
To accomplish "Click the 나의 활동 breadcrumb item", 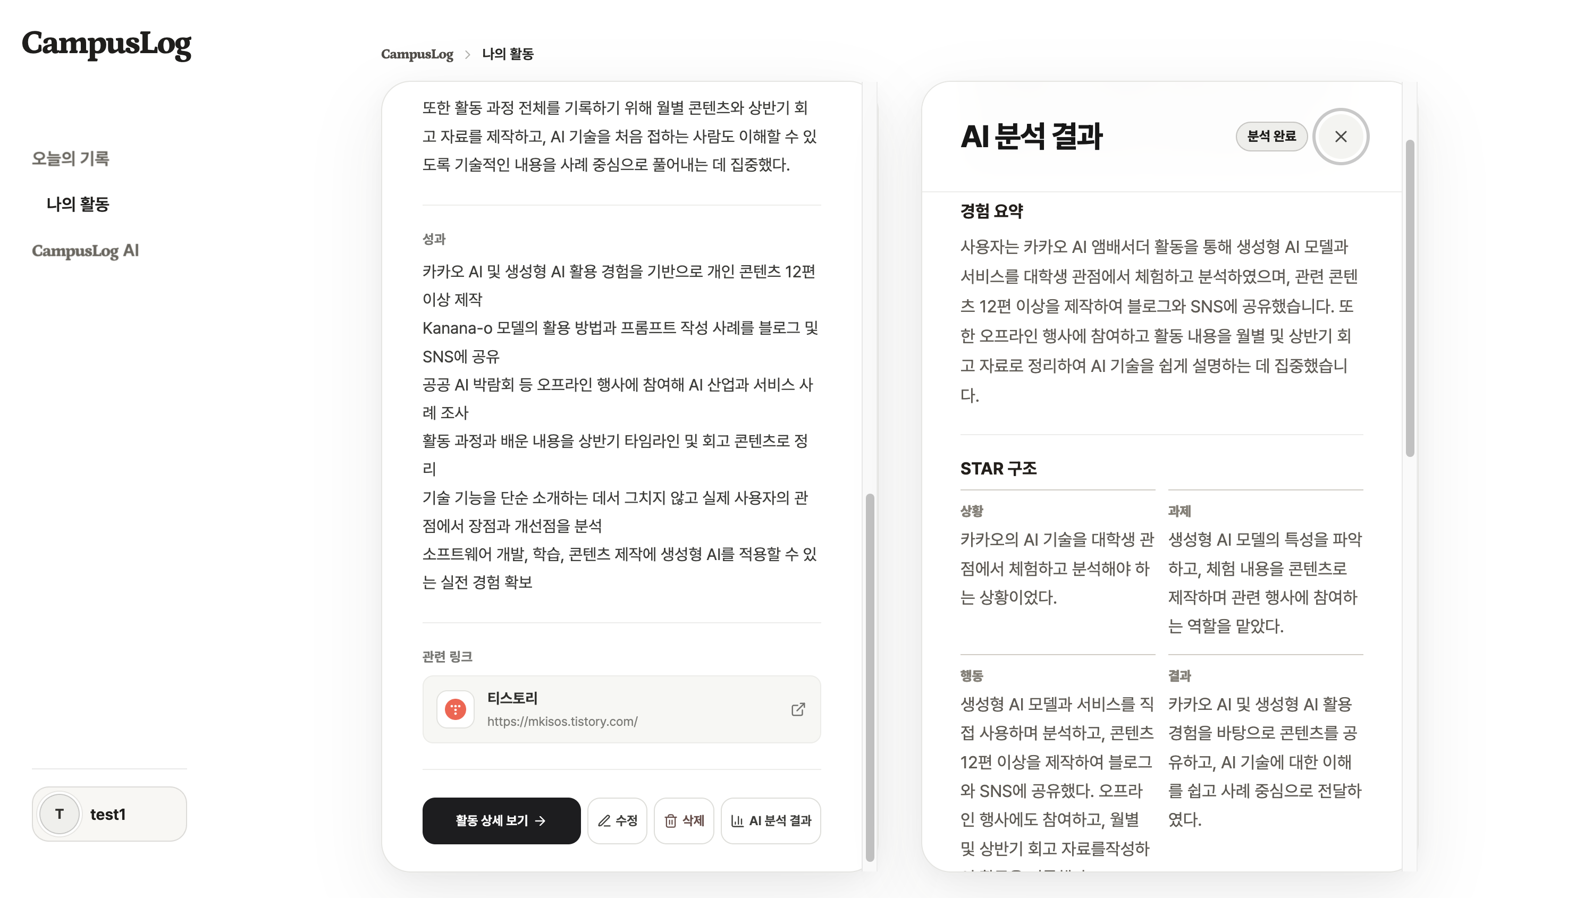I will point(508,54).
